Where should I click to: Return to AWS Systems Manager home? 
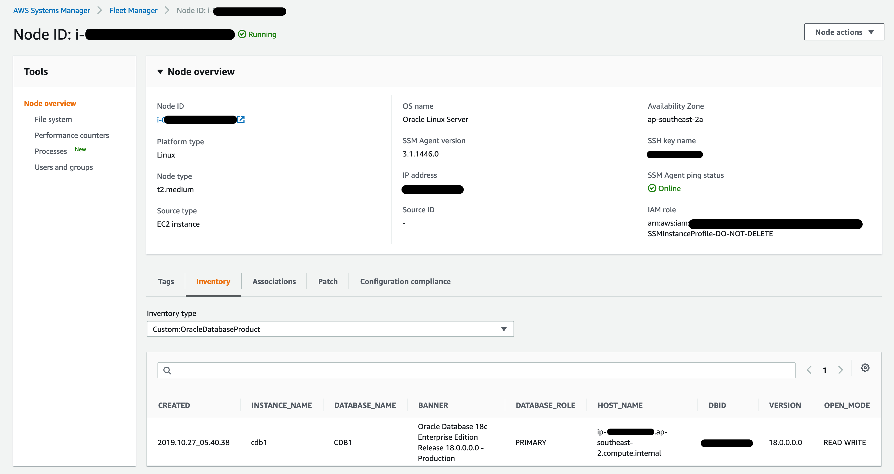tap(51, 10)
